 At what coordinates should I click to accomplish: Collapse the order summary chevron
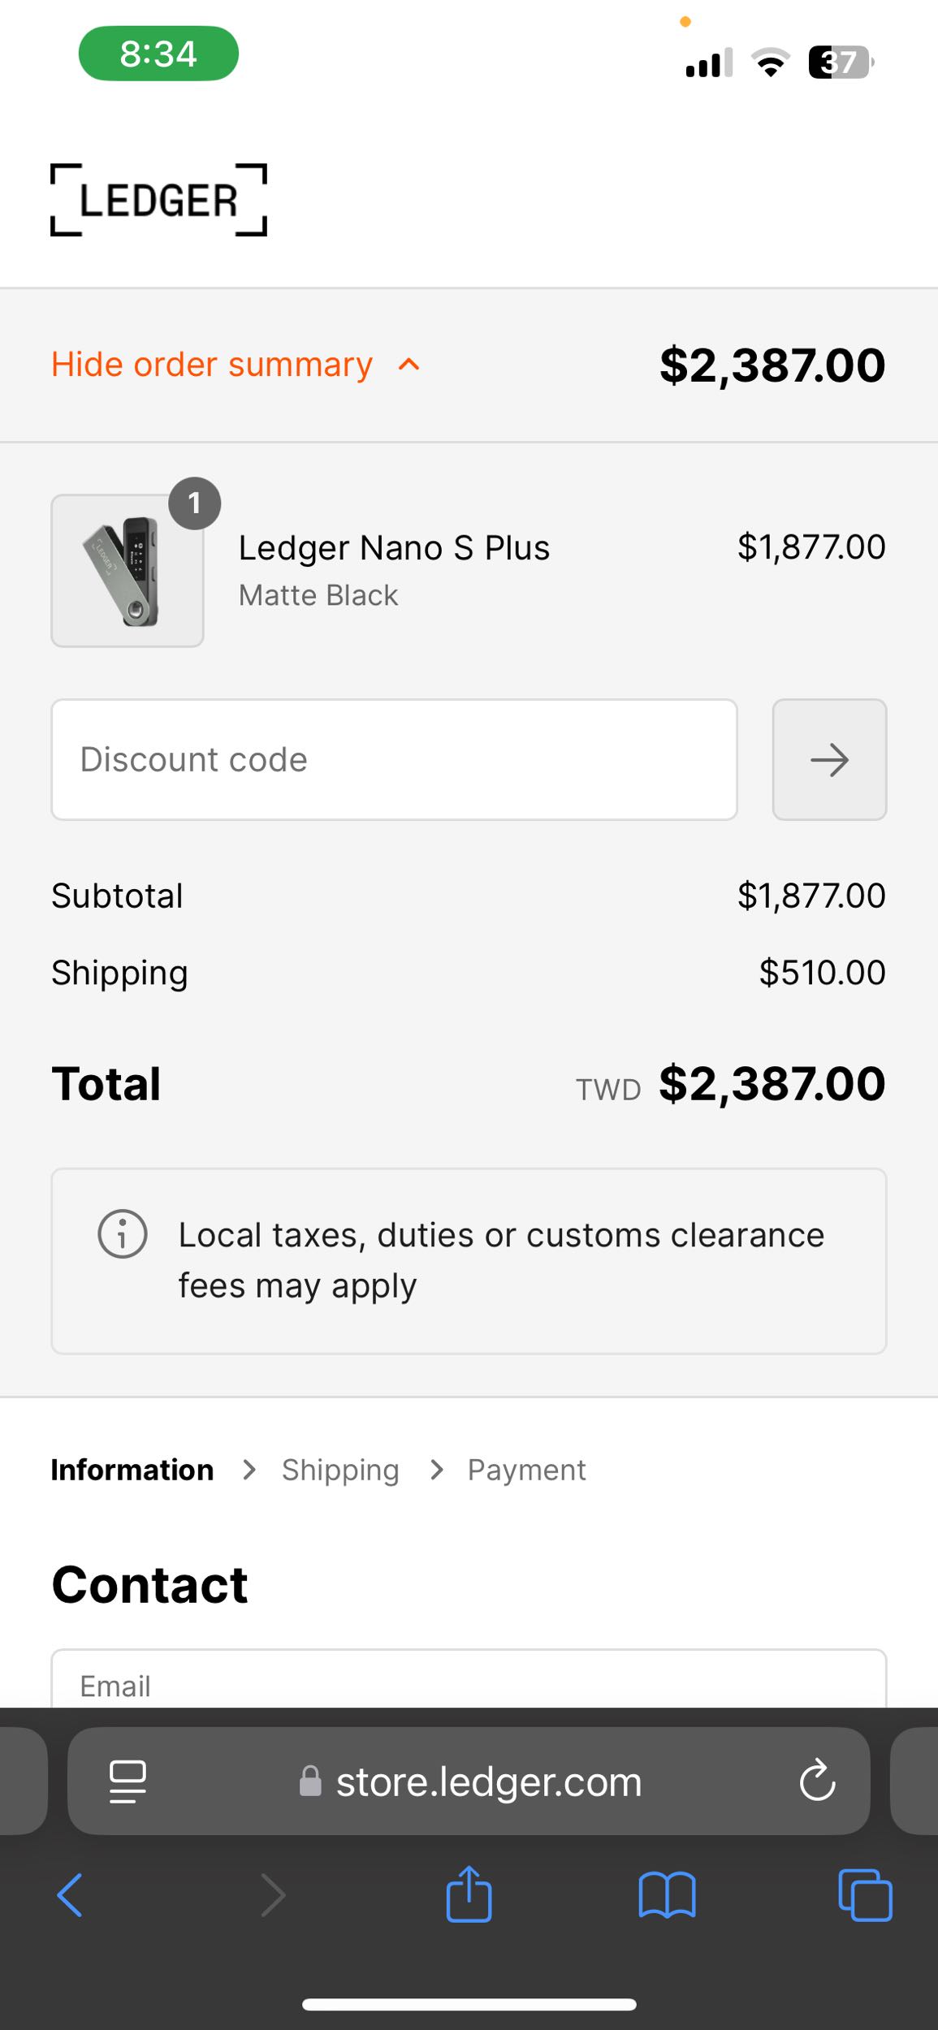[409, 365]
